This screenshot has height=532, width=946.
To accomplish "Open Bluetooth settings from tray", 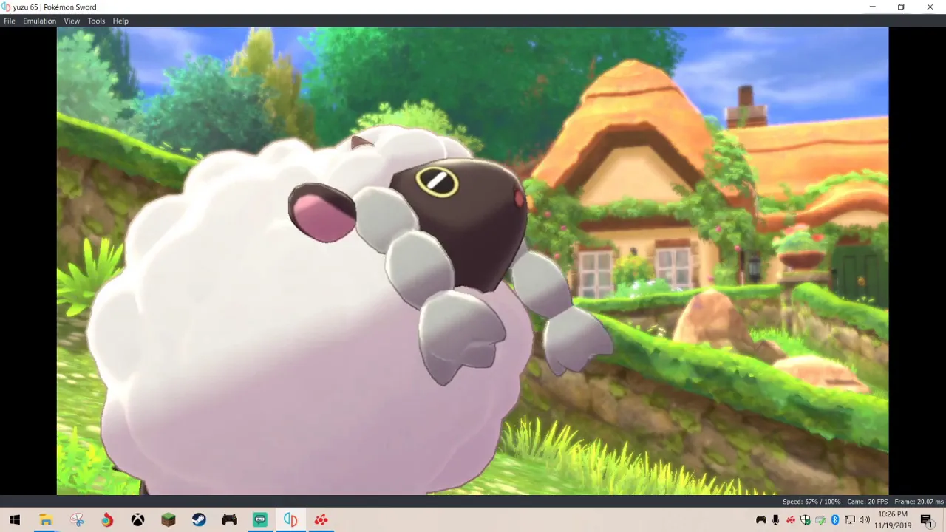I will 835,519.
